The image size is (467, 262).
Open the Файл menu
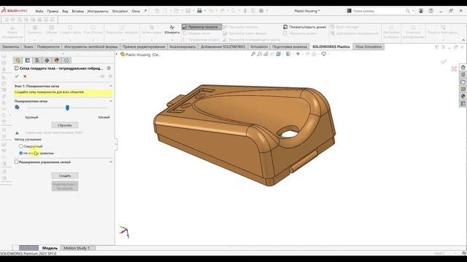pos(39,11)
